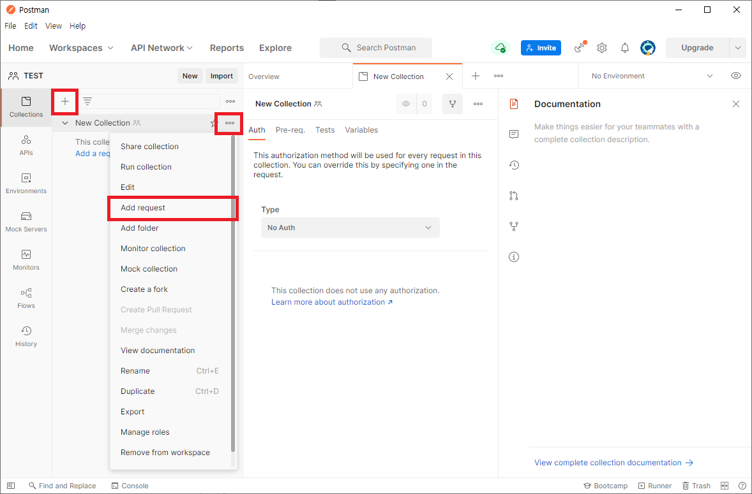Screen dimensions: 752x494
Task: Select Export in the context menu
Action: pyautogui.click(x=170, y=412)
